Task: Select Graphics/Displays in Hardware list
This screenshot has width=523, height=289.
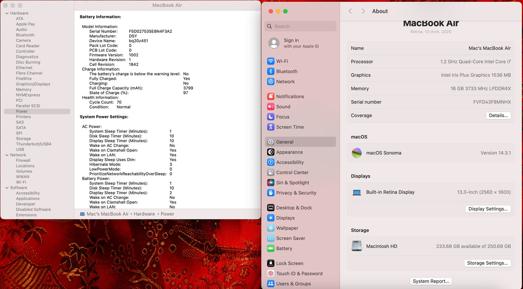Action: coord(33,84)
